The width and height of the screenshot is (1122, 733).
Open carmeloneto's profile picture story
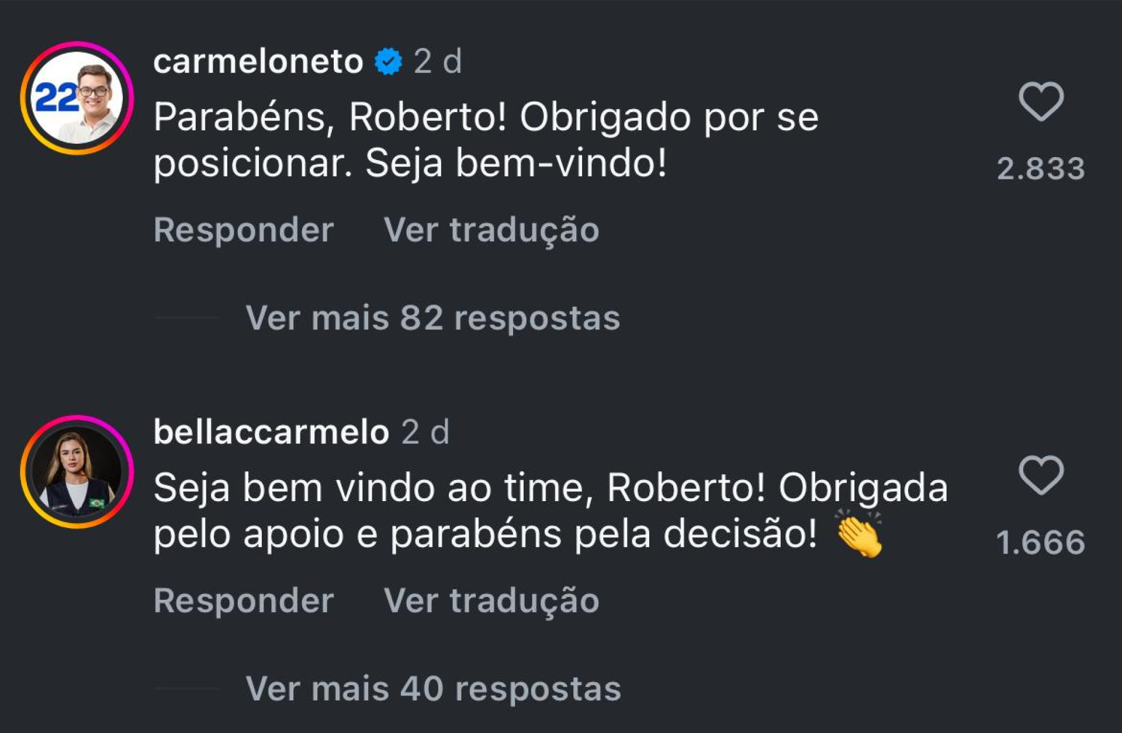(77, 98)
